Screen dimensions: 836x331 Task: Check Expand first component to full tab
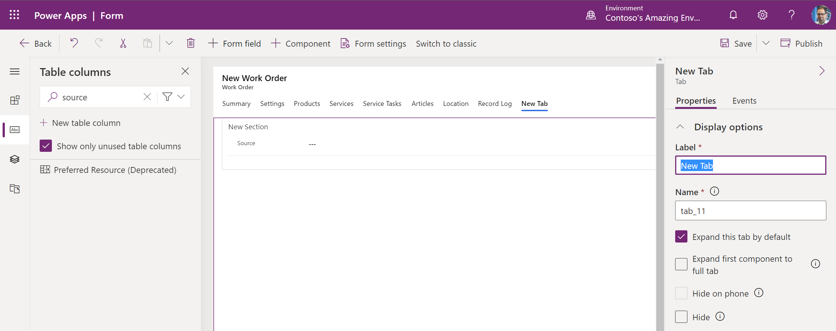(681, 264)
